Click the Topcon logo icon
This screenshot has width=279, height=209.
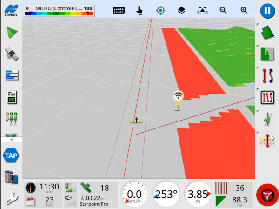click(11, 10)
